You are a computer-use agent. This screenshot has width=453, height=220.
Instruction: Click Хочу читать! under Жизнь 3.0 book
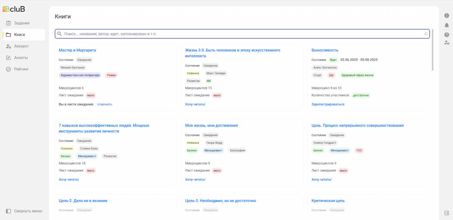point(195,104)
